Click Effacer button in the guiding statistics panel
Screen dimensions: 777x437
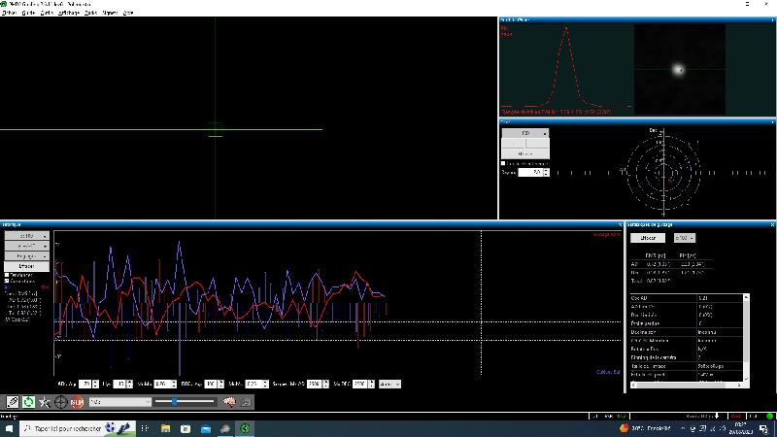pyautogui.click(x=648, y=238)
